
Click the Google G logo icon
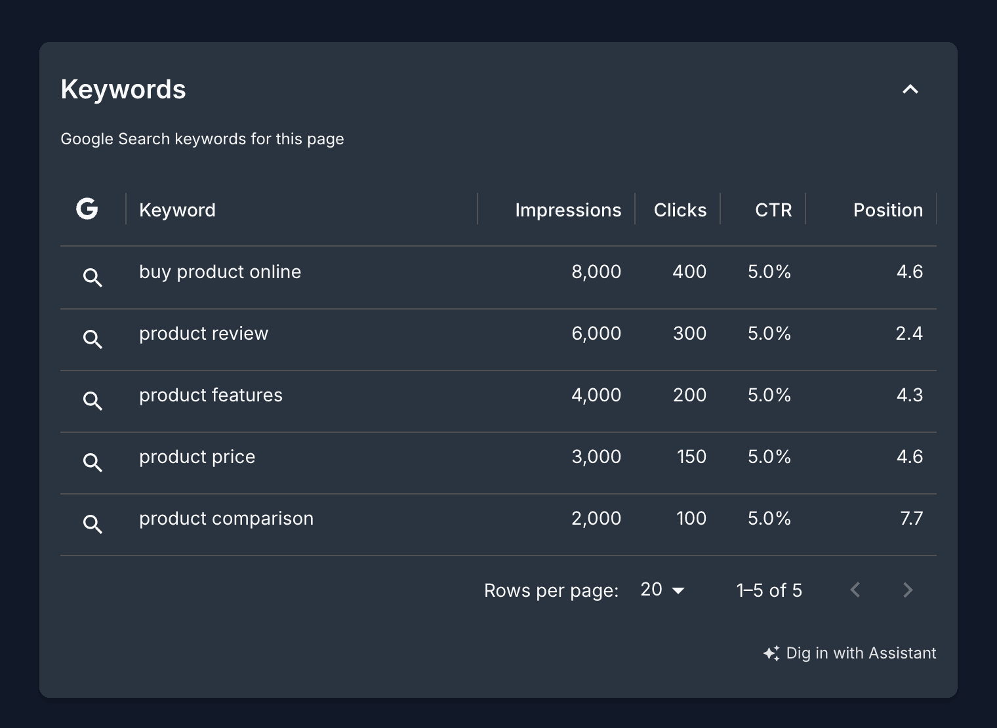[x=87, y=209]
